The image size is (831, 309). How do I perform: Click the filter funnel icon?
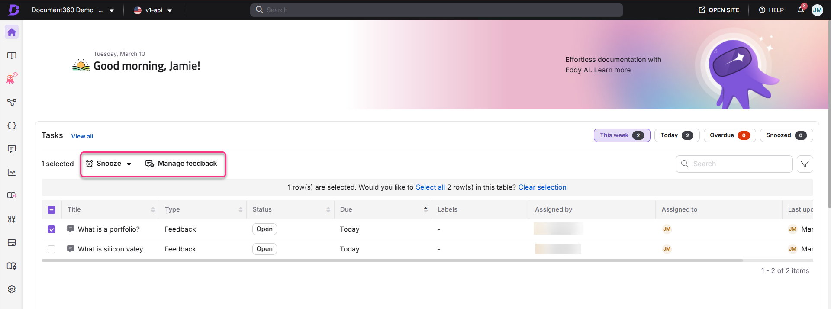point(805,164)
